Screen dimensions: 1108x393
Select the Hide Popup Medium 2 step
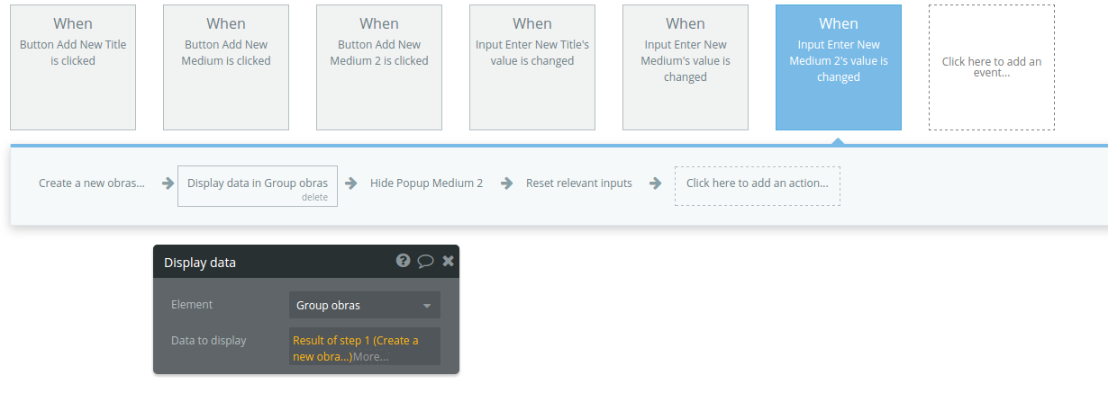426,183
